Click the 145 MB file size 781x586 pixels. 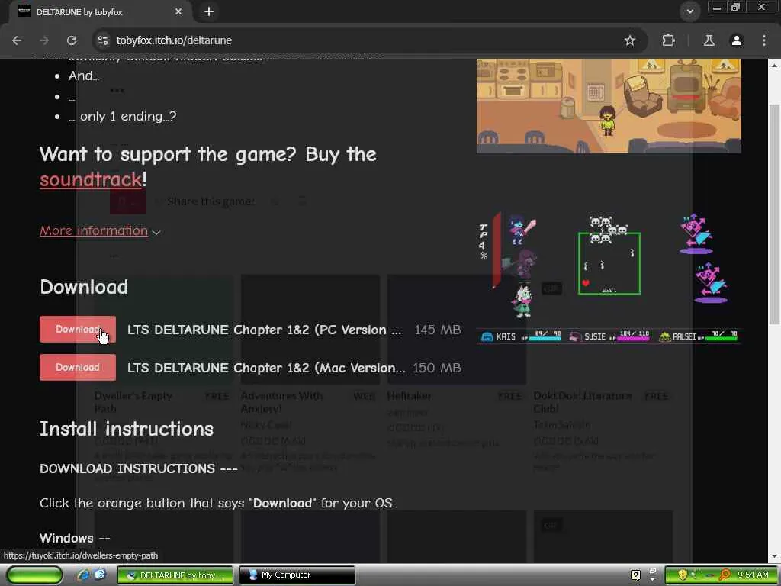[x=438, y=330]
